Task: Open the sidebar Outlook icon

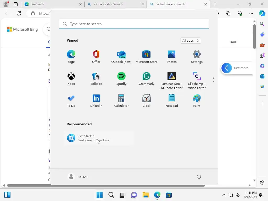Action: [x=262, y=76]
